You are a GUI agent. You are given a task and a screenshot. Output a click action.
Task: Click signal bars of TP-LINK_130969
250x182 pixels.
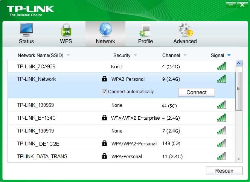(221, 105)
